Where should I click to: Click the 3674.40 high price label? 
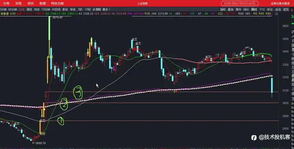click(x=57, y=18)
